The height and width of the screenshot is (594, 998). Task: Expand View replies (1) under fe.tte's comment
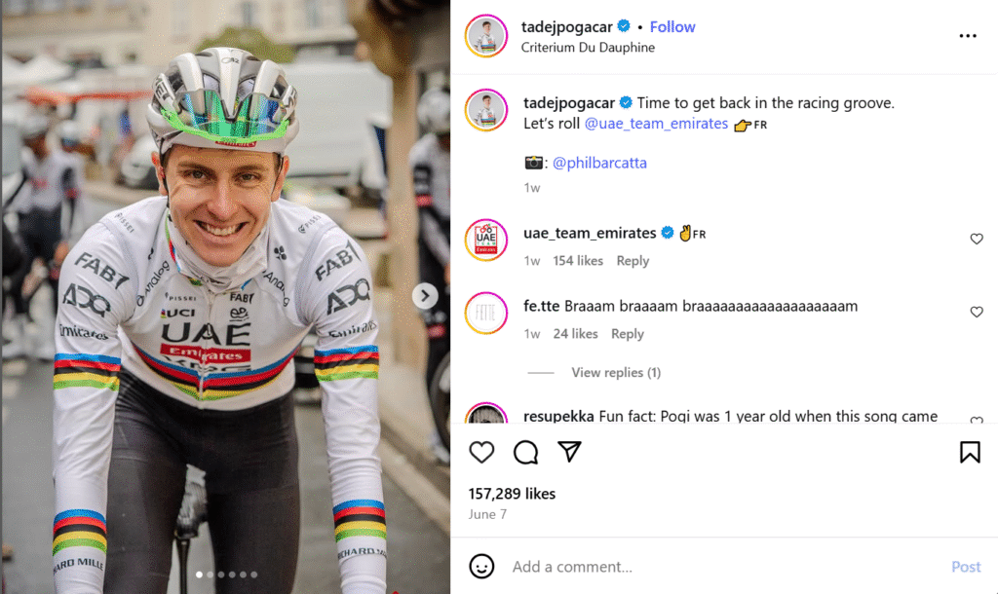pos(616,372)
